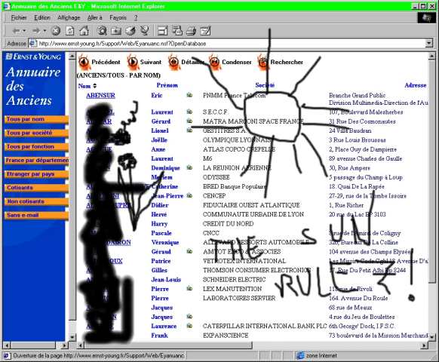439x362 pixels.
Task: Select the Sans e-mail sidebar button
Action: click(x=36, y=215)
